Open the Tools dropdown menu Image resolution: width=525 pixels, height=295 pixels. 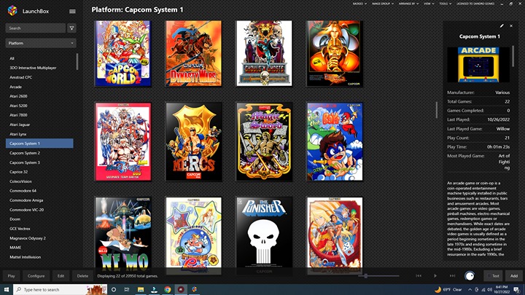point(445,4)
